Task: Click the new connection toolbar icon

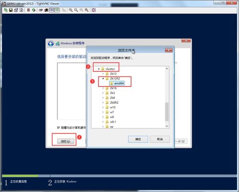Action: coord(6,10)
